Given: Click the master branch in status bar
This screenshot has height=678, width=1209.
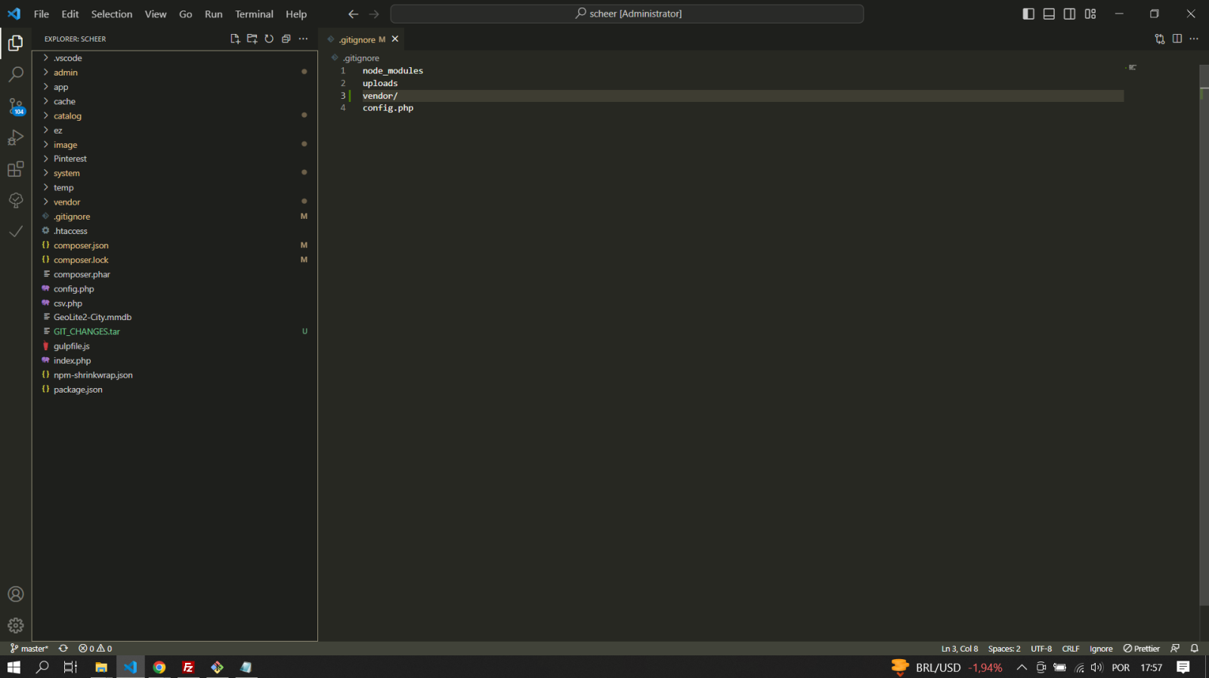Looking at the screenshot, I should click(29, 649).
